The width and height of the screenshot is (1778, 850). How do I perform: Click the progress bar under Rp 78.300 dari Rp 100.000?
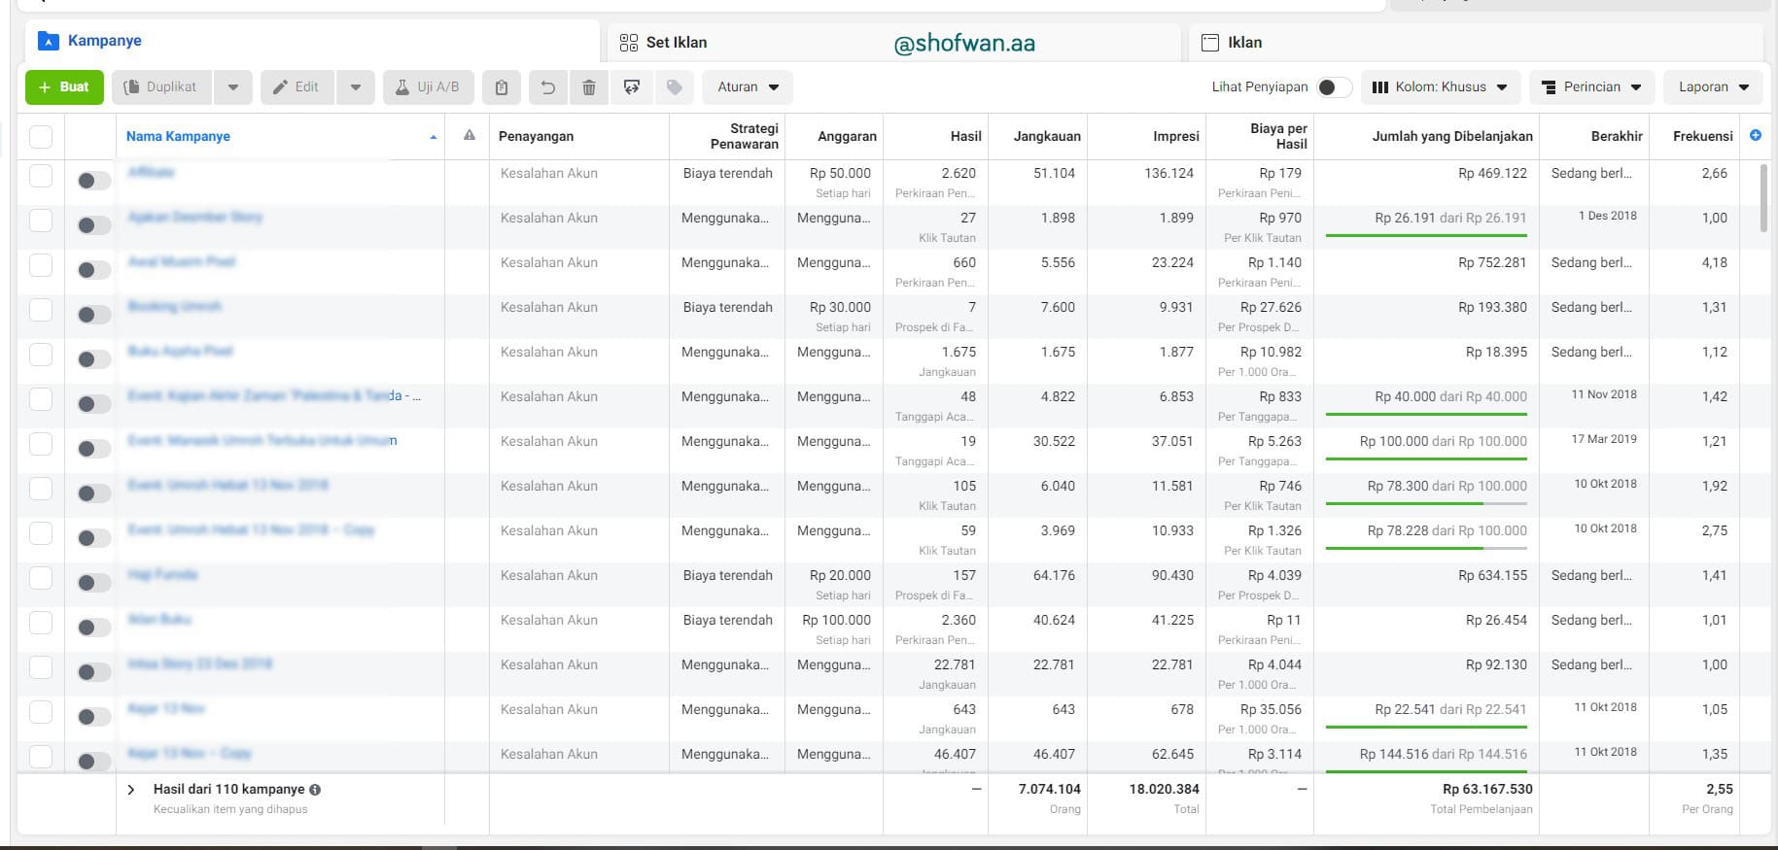click(x=1426, y=503)
